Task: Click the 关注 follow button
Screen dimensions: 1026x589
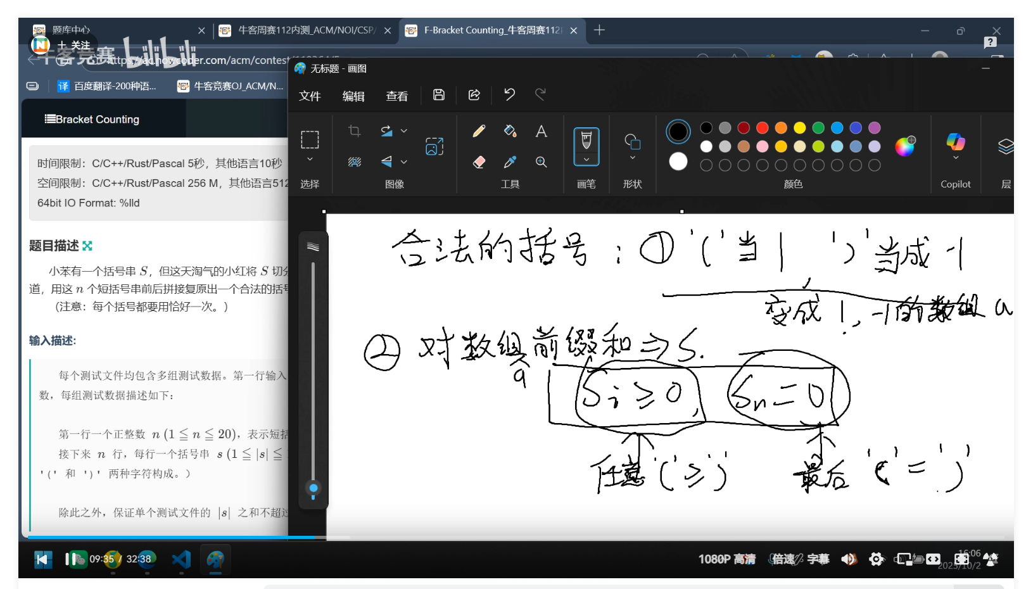Action: 74,46
